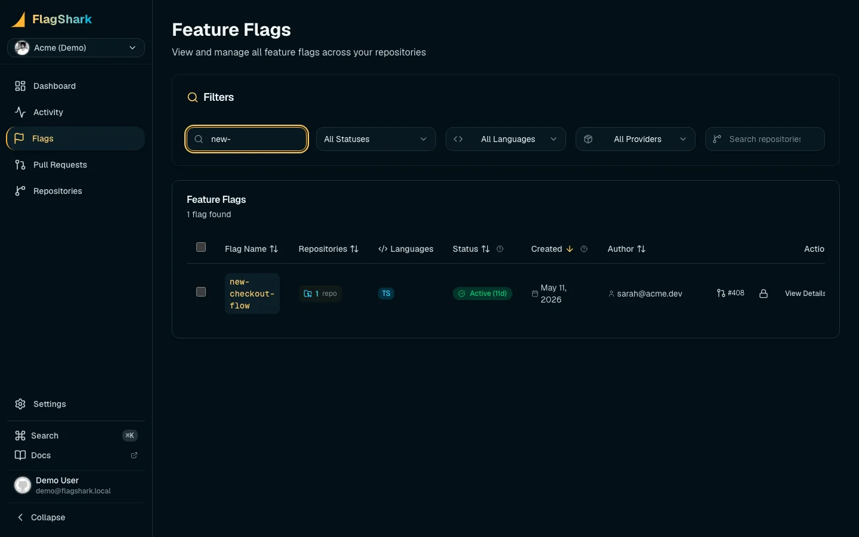Click the code icon in Languages header
The height and width of the screenshot is (537, 859).
coord(383,249)
